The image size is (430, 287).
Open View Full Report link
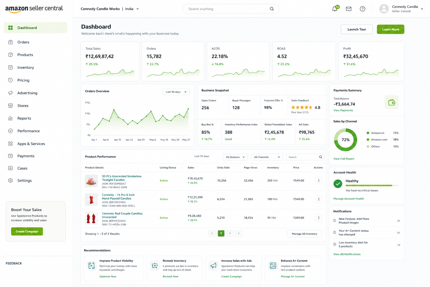(344, 159)
